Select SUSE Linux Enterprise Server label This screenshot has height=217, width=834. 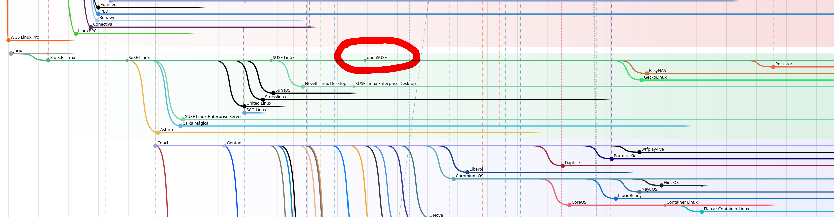[x=213, y=117]
